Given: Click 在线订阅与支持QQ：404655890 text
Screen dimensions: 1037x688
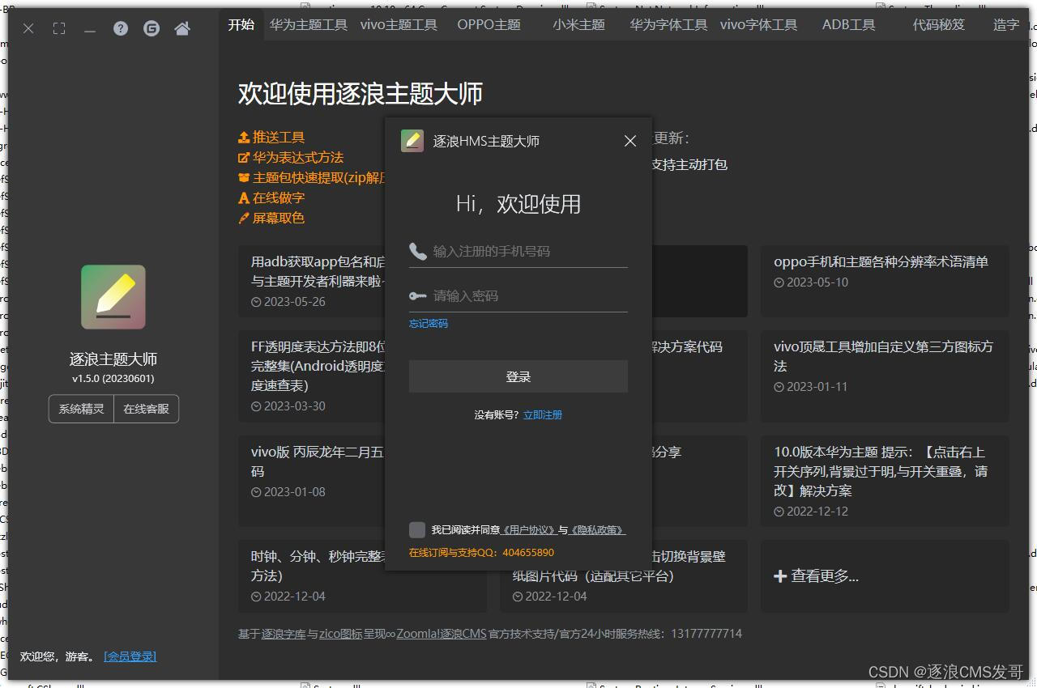Looking at the screenshot, I should point(481,553).
